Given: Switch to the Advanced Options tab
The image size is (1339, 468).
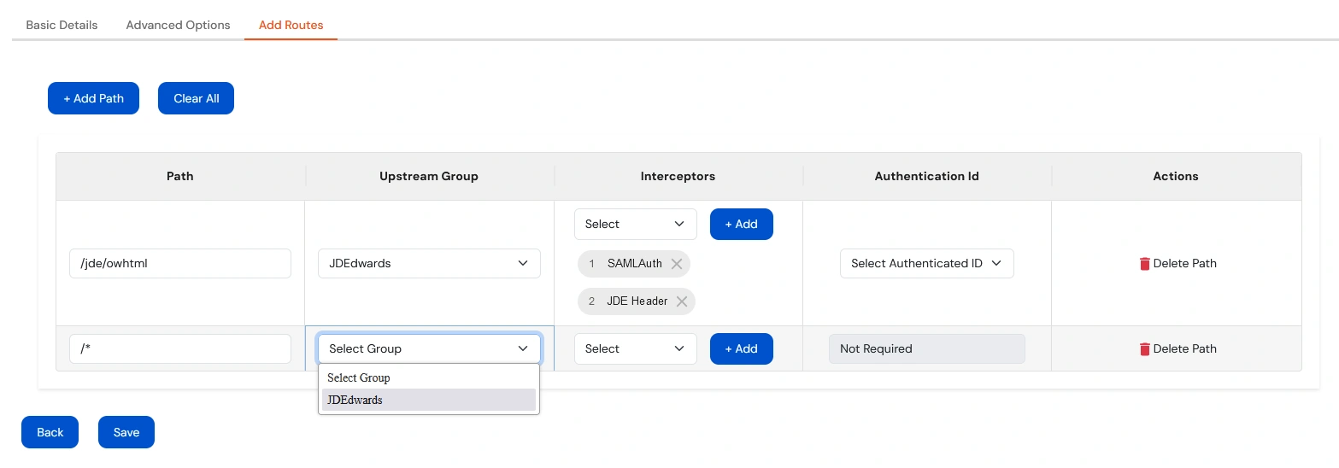Looking at the screenshot, I should pyautogui.click(x=178, y=25).
